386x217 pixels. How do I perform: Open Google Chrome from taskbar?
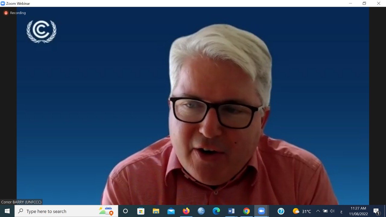click(246, 211)
